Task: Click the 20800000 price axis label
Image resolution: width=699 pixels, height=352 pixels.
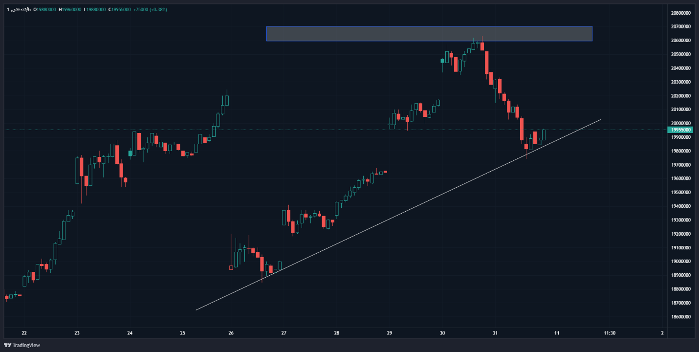Action: (681, 13)
